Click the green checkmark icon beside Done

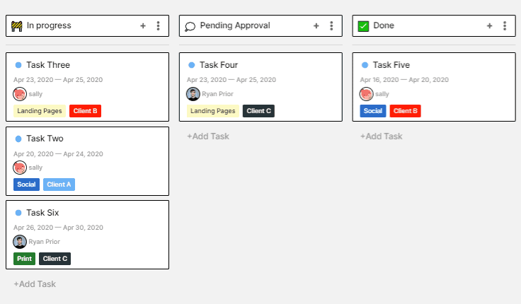[x=364, y=26]
